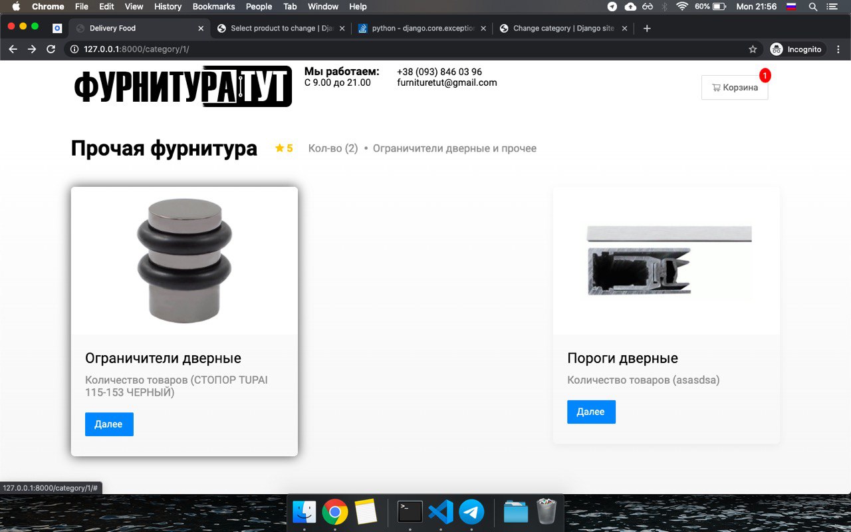Open the Help menu
The width and height of the screenshot is (851, 532).
coord(358,7)
